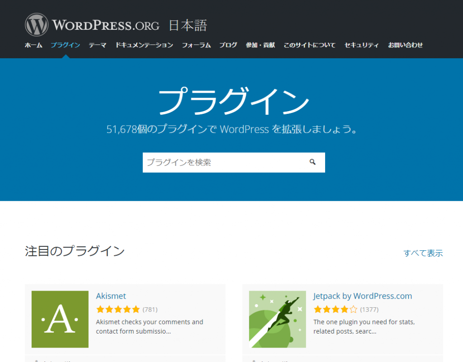Open the Akismet plugin icon
This screenshot has width=463, height=362.
[60, 319]
